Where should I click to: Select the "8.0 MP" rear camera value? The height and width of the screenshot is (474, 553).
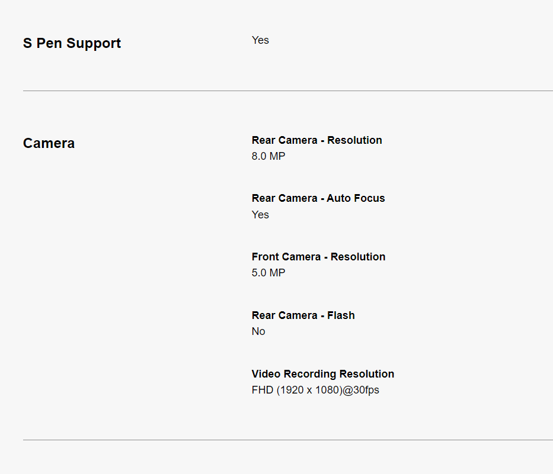coord(268,156)
